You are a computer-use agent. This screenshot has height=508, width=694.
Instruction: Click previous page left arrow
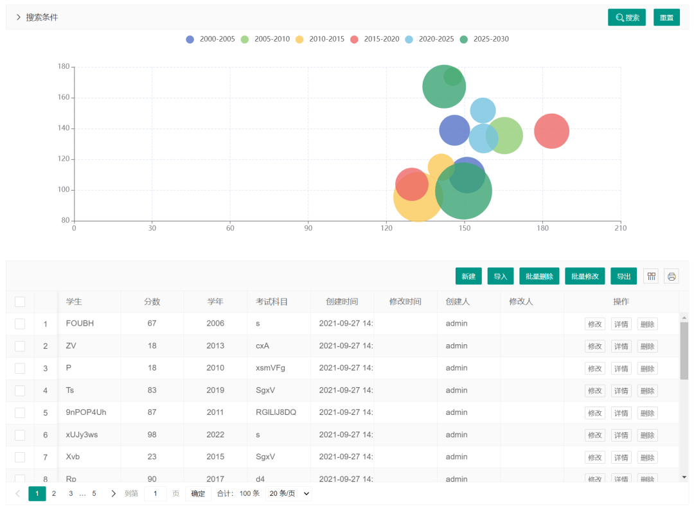point(17,493)
